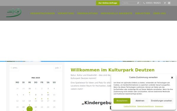Select May 7 in the calendar
Screen dimensions: 177x111
(29, 95)
